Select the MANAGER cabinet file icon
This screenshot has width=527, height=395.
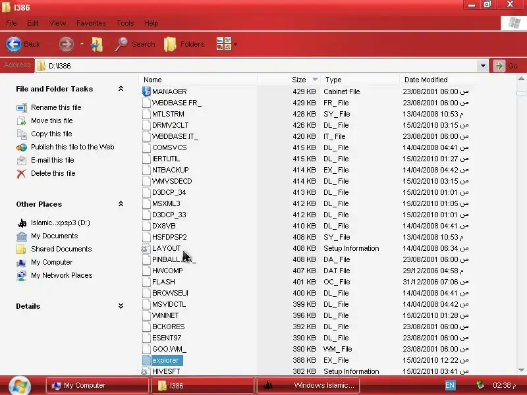(146, 92)
